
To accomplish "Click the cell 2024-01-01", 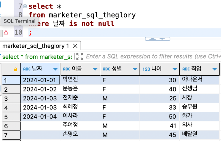I will point(40,80).
